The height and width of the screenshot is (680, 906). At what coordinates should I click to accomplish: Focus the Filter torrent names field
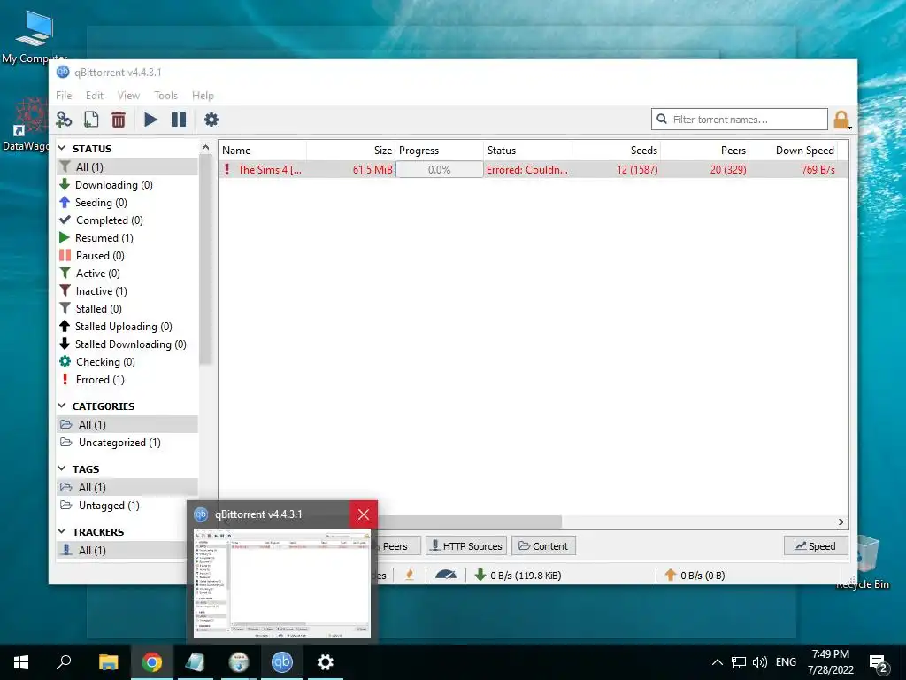coord(740,120)
